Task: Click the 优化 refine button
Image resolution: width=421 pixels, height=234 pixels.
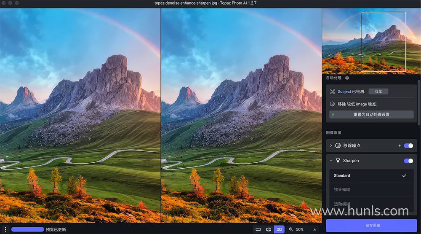Action: pyautogui.click(x=378, y=91)
